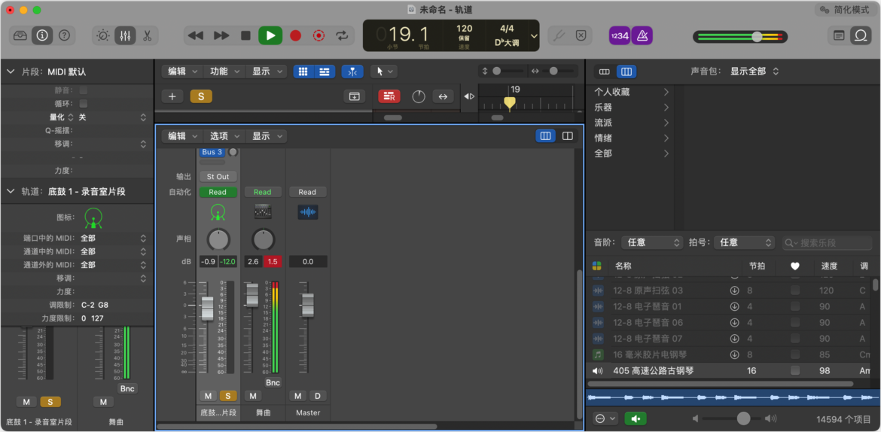Image resolution: width=881 pixels, height=432 pixels.
Task: Open tracks area 显示 menu
Action: pyautogui.click(x=266, y=71)
